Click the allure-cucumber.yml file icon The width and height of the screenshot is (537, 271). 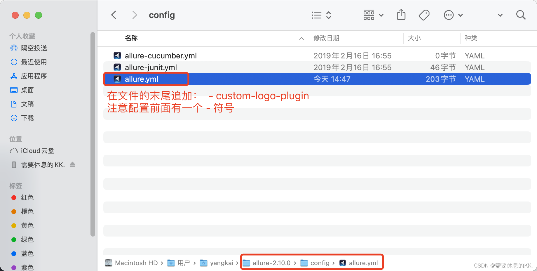tap(117, 55)
